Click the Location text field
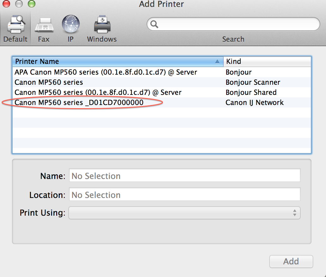 (x=184, y=194)
